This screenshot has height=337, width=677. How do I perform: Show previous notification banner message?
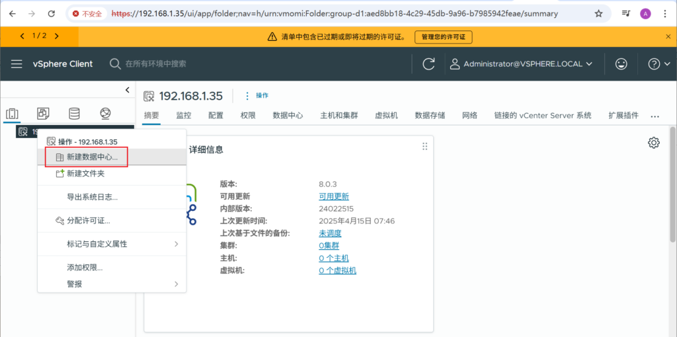pos(22,36)
